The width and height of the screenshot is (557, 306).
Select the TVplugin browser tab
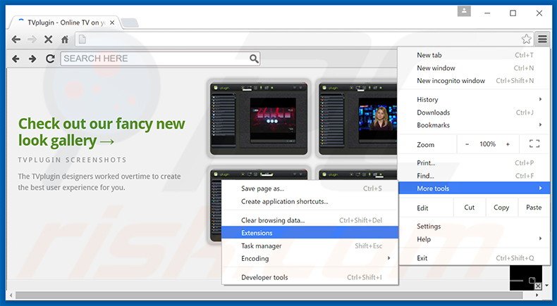64,23
